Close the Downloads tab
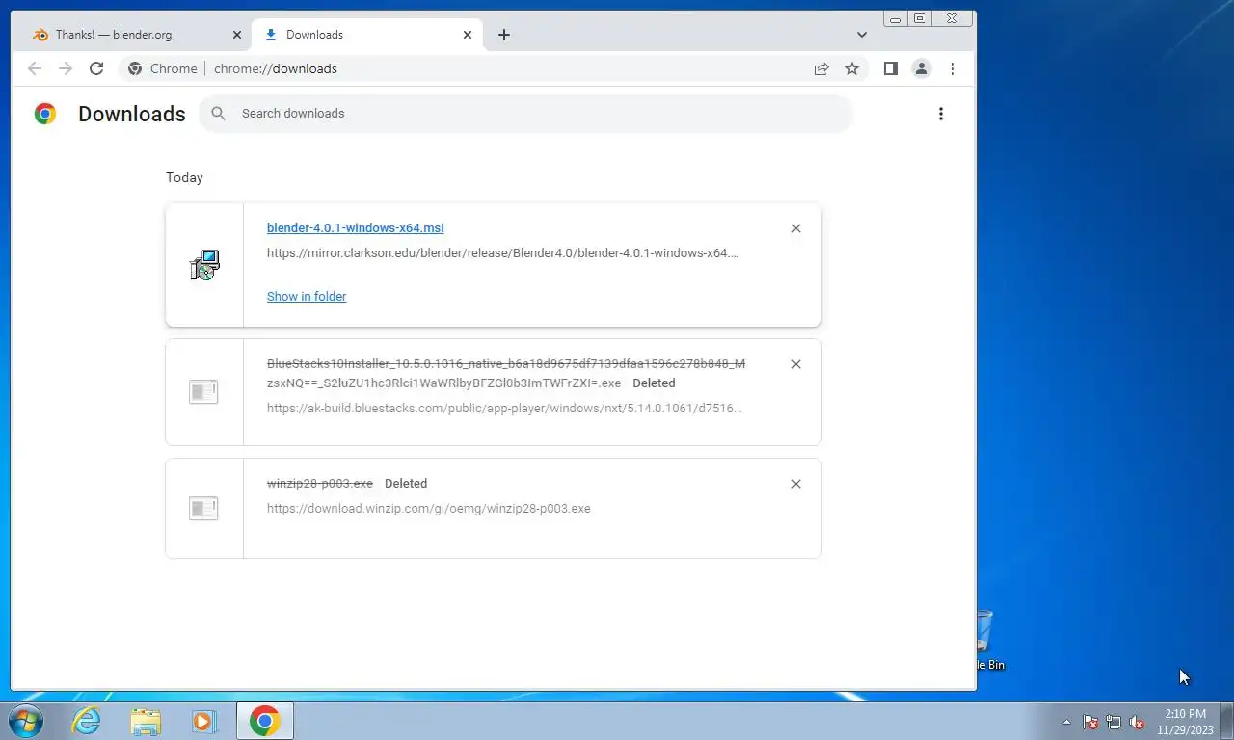Image resolution: width=1234 pixels, height=740 pixels. click(468, 35)
